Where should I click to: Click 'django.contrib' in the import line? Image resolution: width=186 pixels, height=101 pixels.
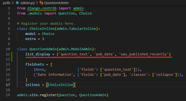tap(42, 8)
